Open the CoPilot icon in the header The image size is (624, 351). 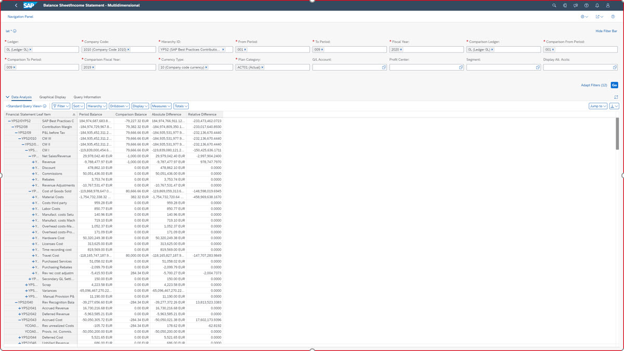[x=565, y=5]
